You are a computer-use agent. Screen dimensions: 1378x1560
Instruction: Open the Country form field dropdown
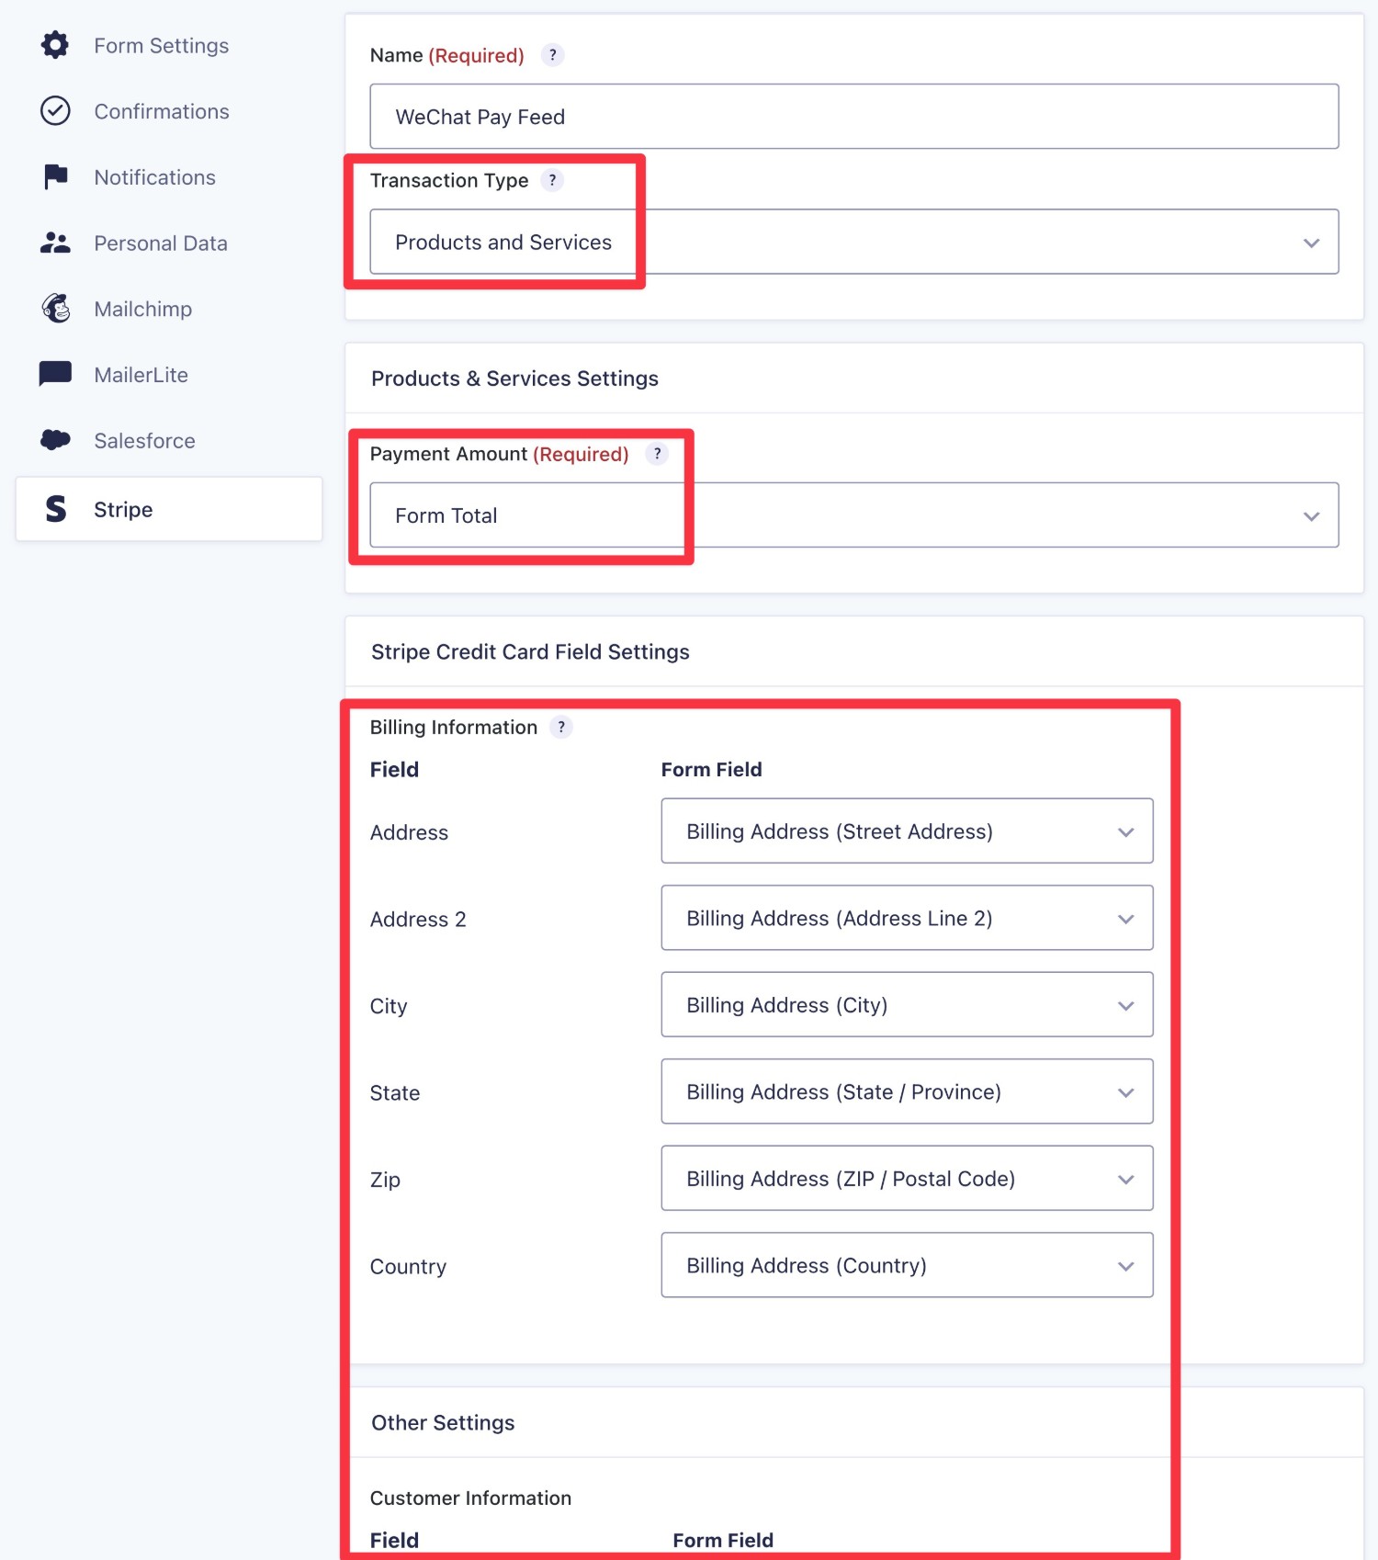tap(907, 1265)
